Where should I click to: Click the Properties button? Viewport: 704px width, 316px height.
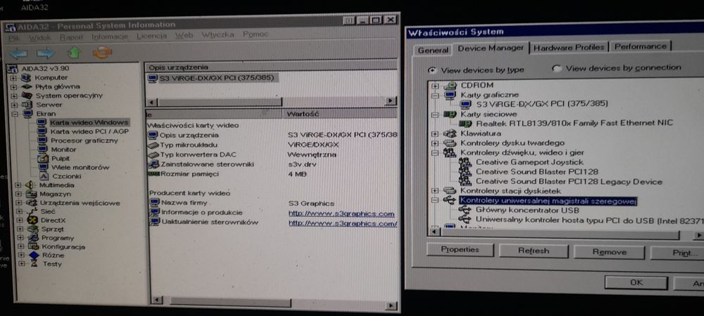460,250
